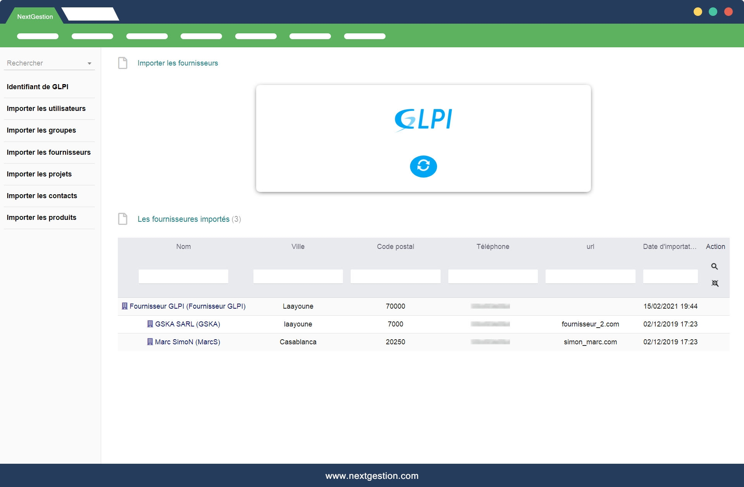Select Importer les contacts in sidebar

[x=42, y=196]
